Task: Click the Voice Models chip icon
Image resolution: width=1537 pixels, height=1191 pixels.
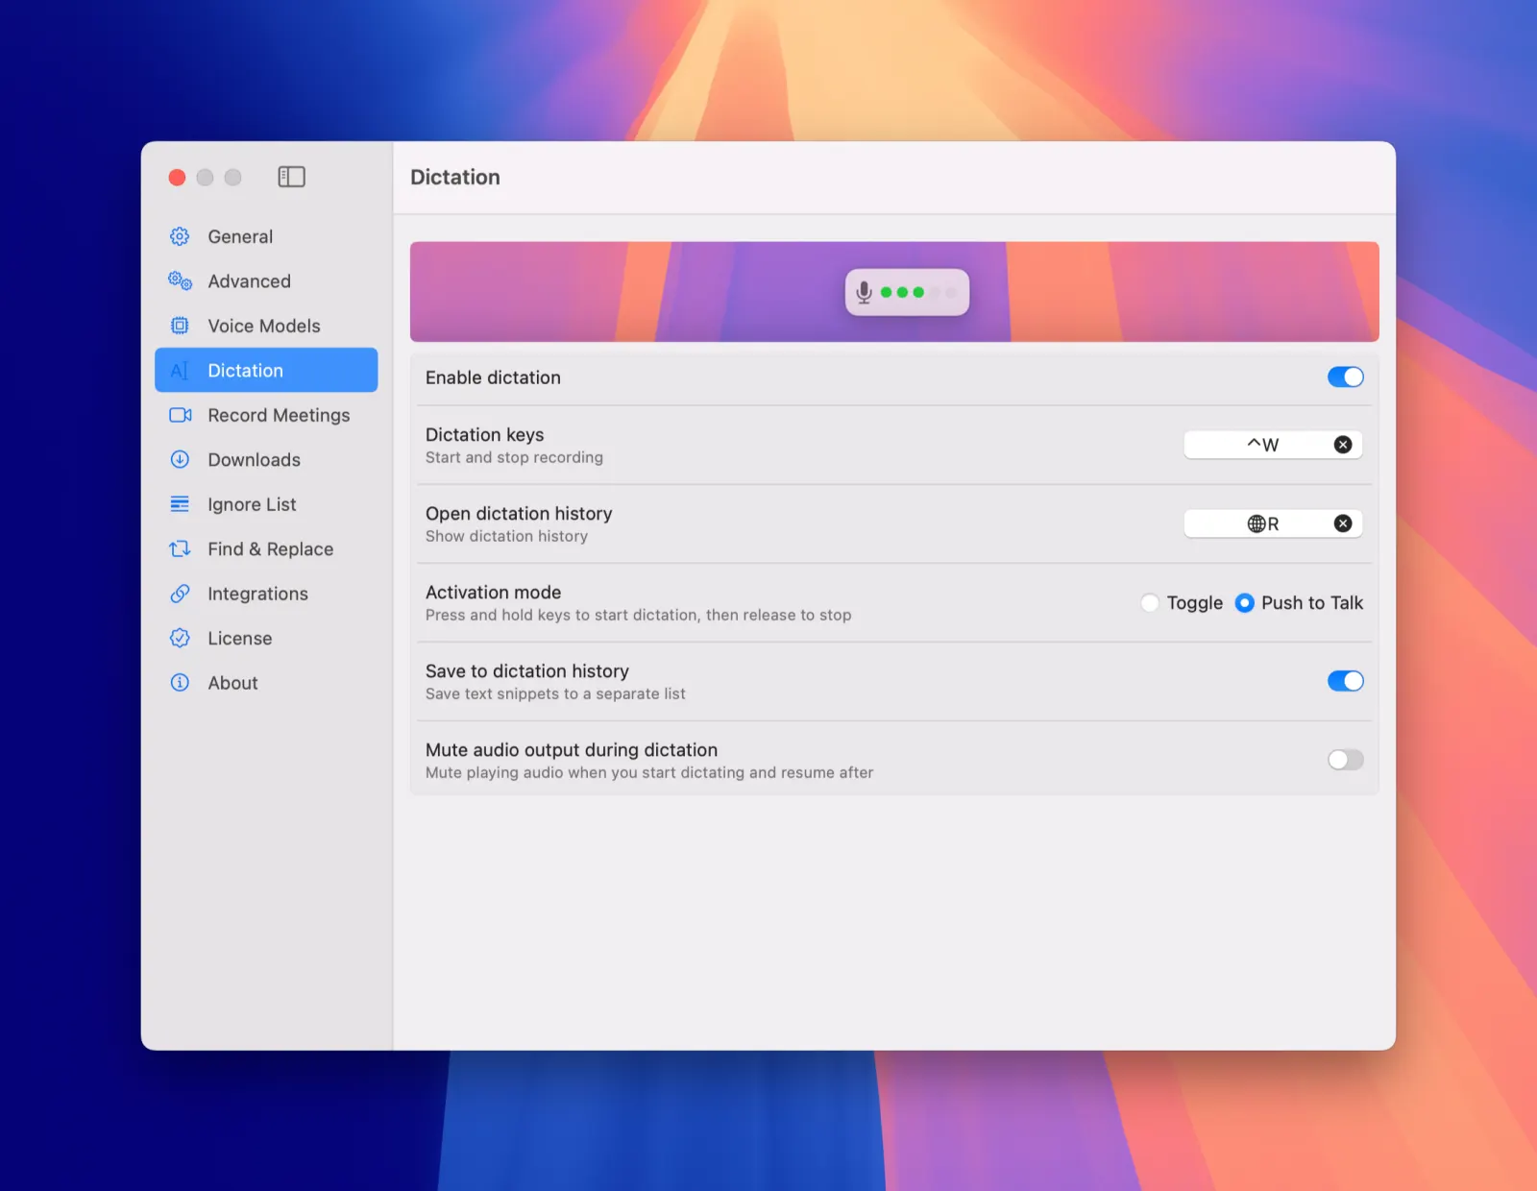Action: coord(180,326)
